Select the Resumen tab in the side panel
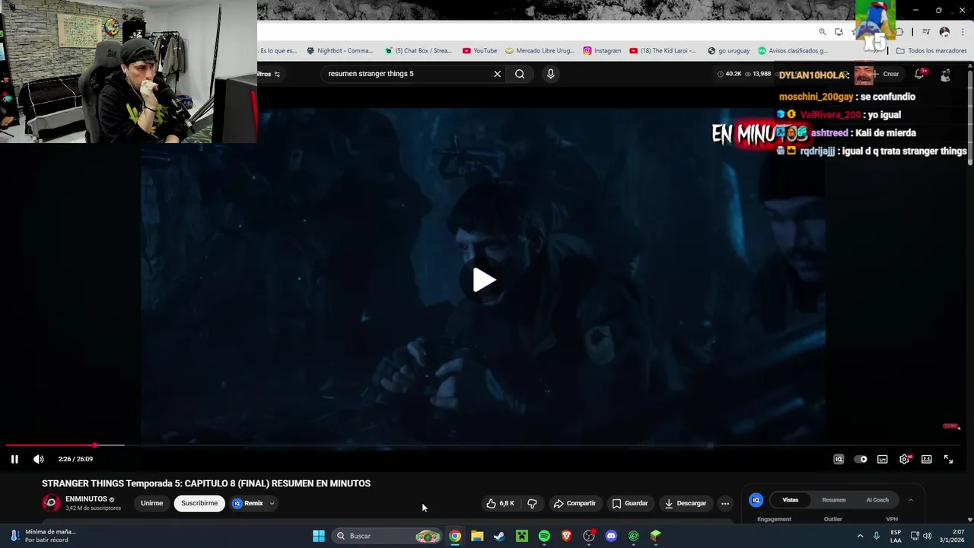Screen dimensions: 974x548 click(x=834, y=500)
